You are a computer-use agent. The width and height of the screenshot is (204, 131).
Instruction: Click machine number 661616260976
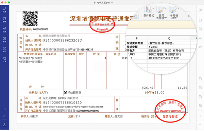[40, 29]
